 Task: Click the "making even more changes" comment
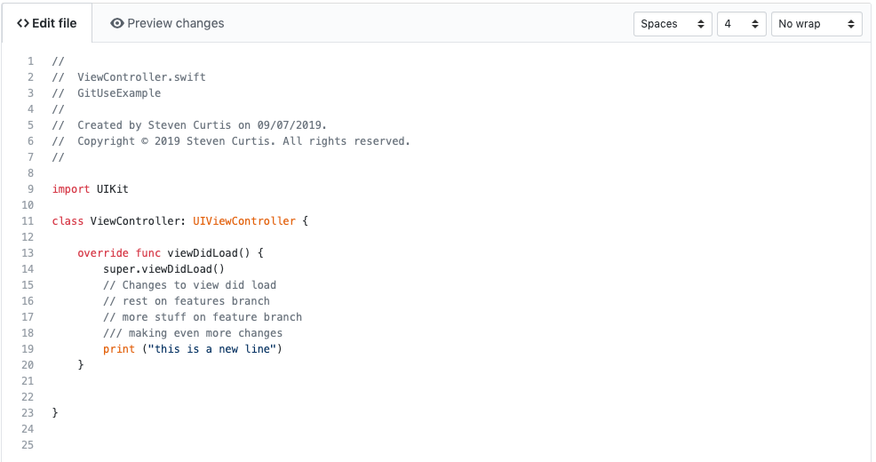193,333
